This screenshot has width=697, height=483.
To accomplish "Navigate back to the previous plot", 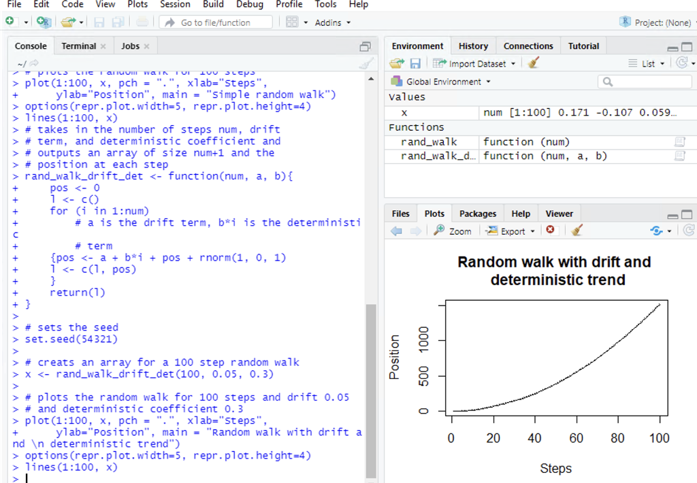I will [x=397, y=230].
